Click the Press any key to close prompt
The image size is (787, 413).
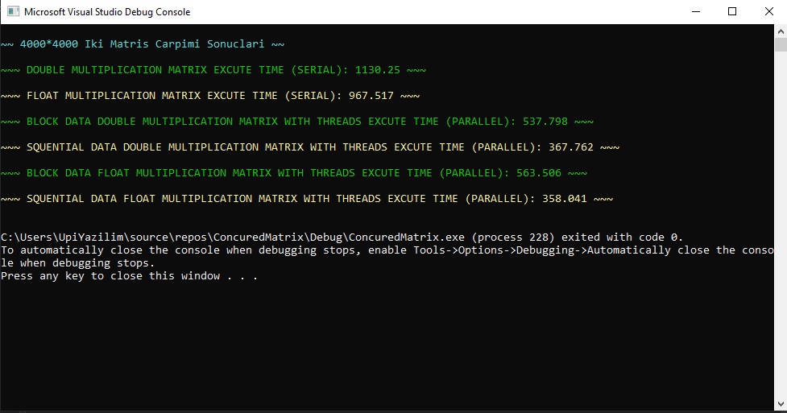click(129, 276)
